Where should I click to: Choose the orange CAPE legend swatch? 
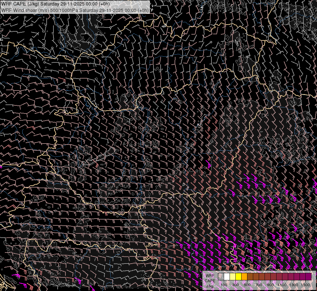[244, 276]
